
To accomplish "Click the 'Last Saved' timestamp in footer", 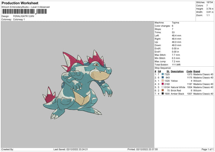I will [71, 149].
